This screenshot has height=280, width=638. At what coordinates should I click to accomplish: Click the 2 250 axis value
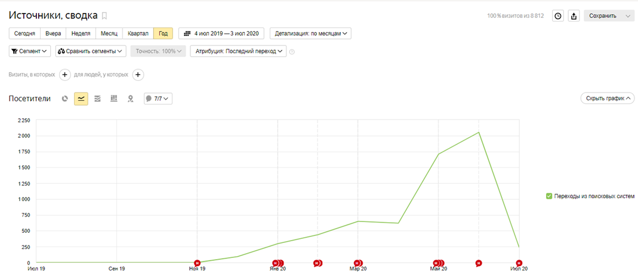(23, 120)
